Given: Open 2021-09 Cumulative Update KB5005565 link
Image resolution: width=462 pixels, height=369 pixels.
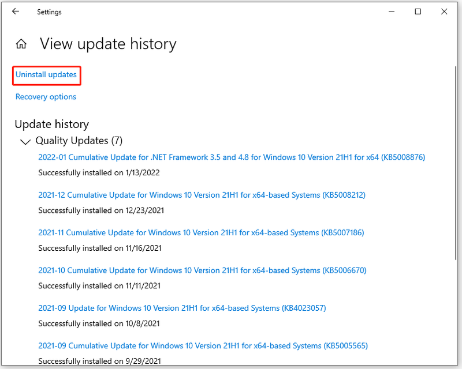Looking at the screenshot, I should [x=203, y=346].
